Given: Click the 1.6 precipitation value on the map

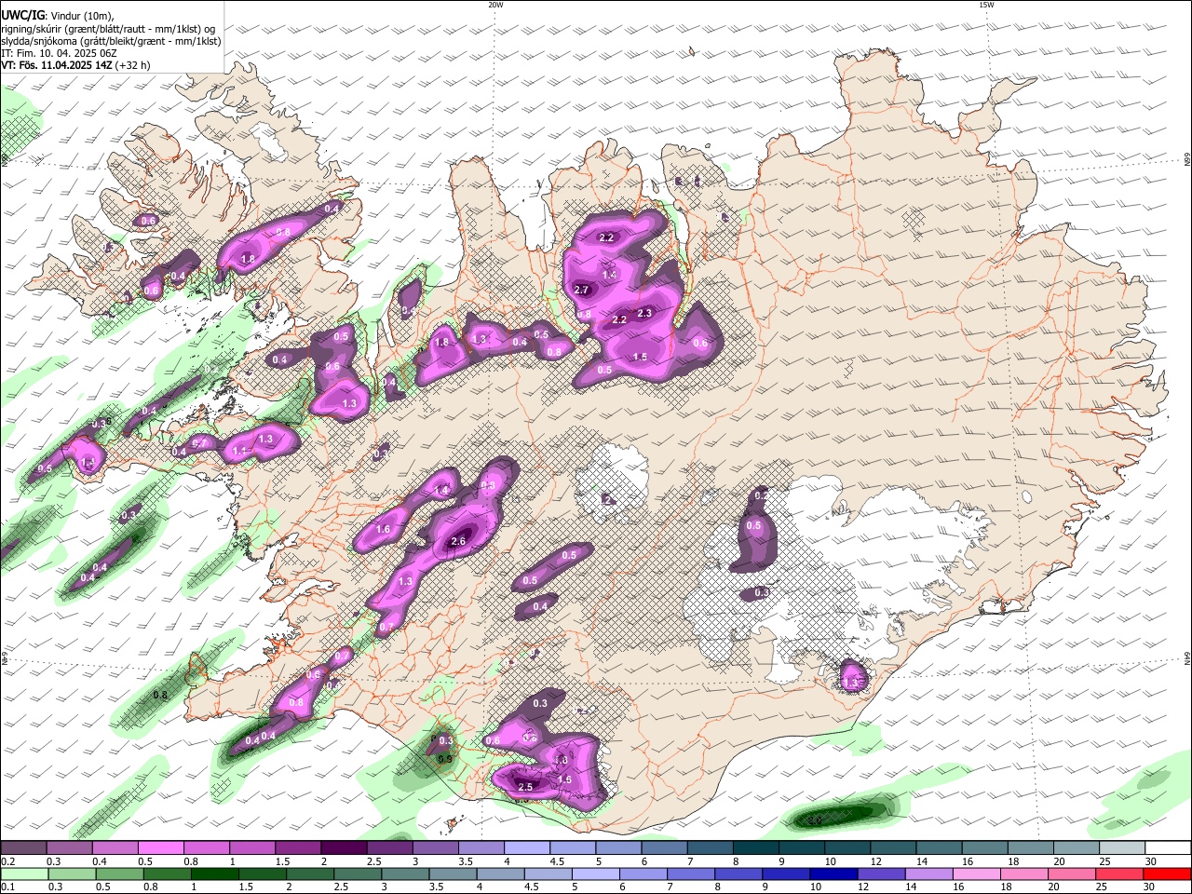Looking at the screenshot, I should pyautogui.click(x=383, y=529).
